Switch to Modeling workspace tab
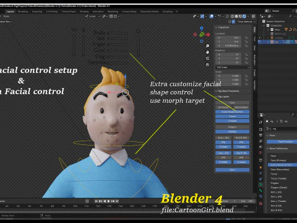Screen dimensions: 297x223 (23, 12)
